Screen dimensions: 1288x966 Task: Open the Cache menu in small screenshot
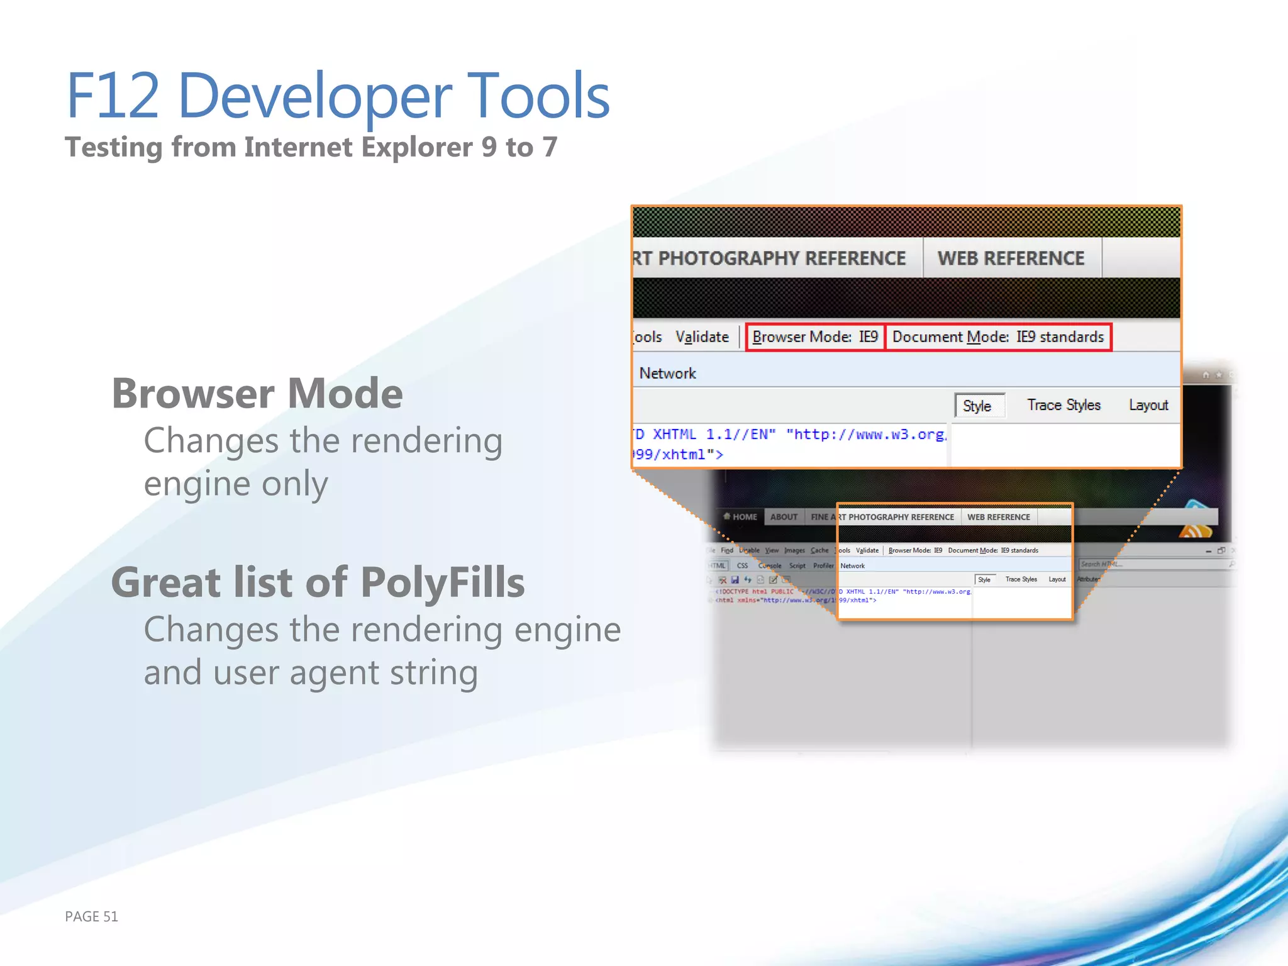pyautogui.click(x=819, y=550)
